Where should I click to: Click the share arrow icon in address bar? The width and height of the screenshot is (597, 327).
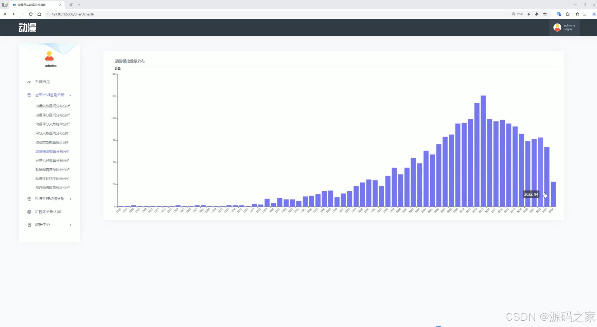click(x=537, y=14)
